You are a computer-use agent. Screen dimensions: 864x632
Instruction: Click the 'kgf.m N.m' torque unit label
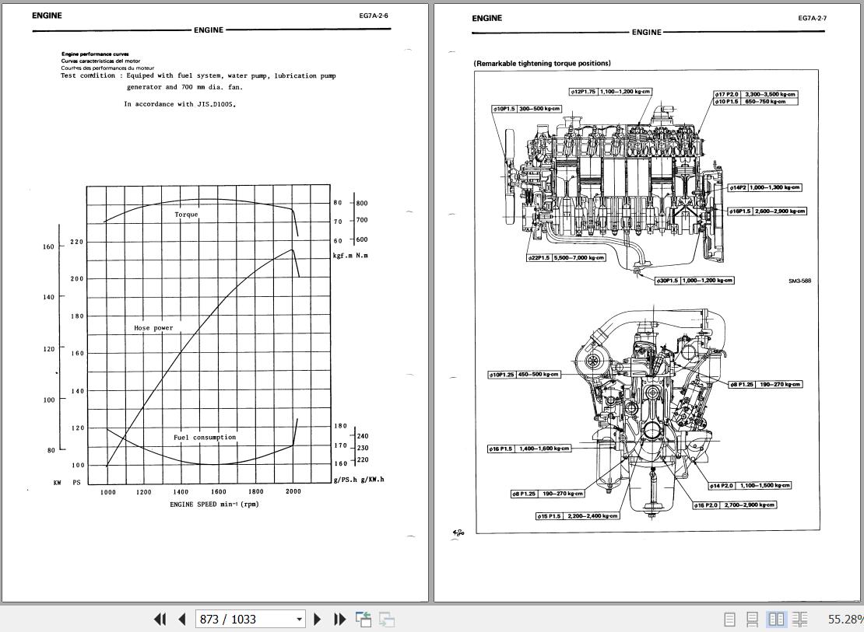coord(350,256)
